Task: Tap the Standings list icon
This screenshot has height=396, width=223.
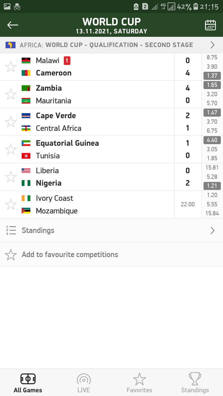Action: (x=11, y=230)
